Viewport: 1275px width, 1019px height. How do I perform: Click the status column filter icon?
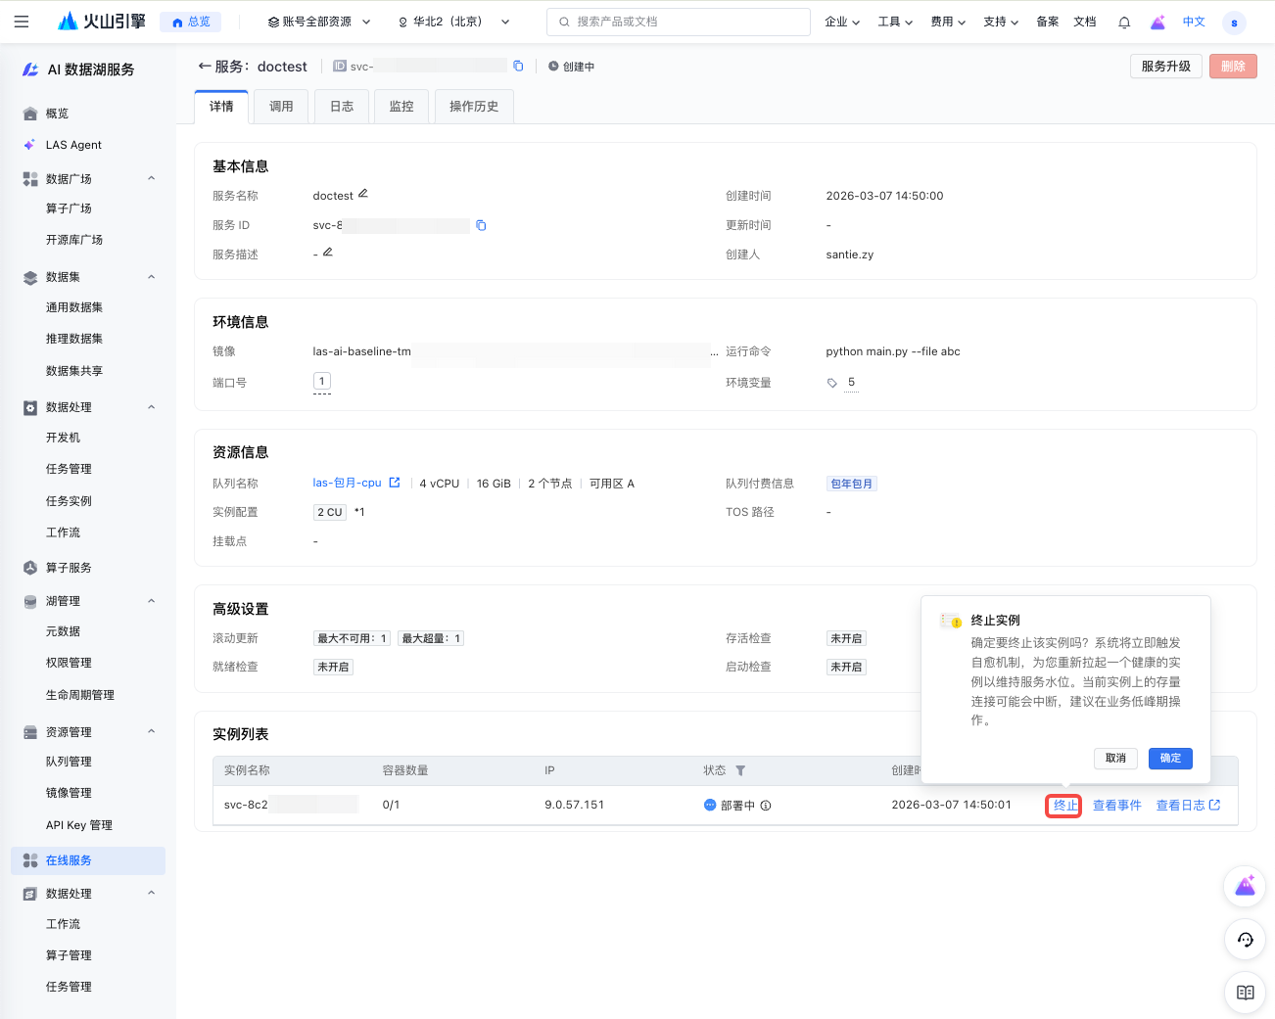coord(740,770)
